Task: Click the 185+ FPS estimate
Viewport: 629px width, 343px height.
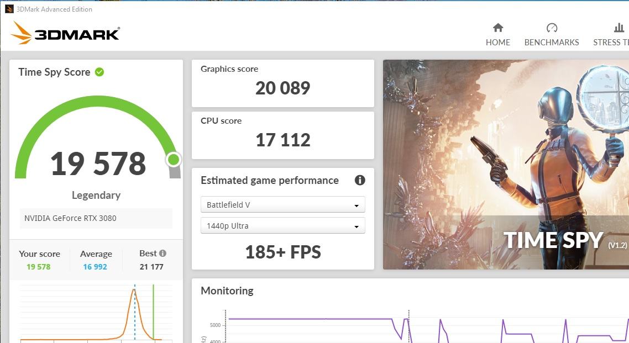Action: pyautogui.click(x=283, y=252)
